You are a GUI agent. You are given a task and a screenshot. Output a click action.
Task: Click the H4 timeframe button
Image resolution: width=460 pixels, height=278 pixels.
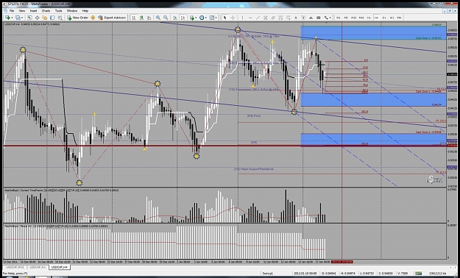tap(376, 18)
